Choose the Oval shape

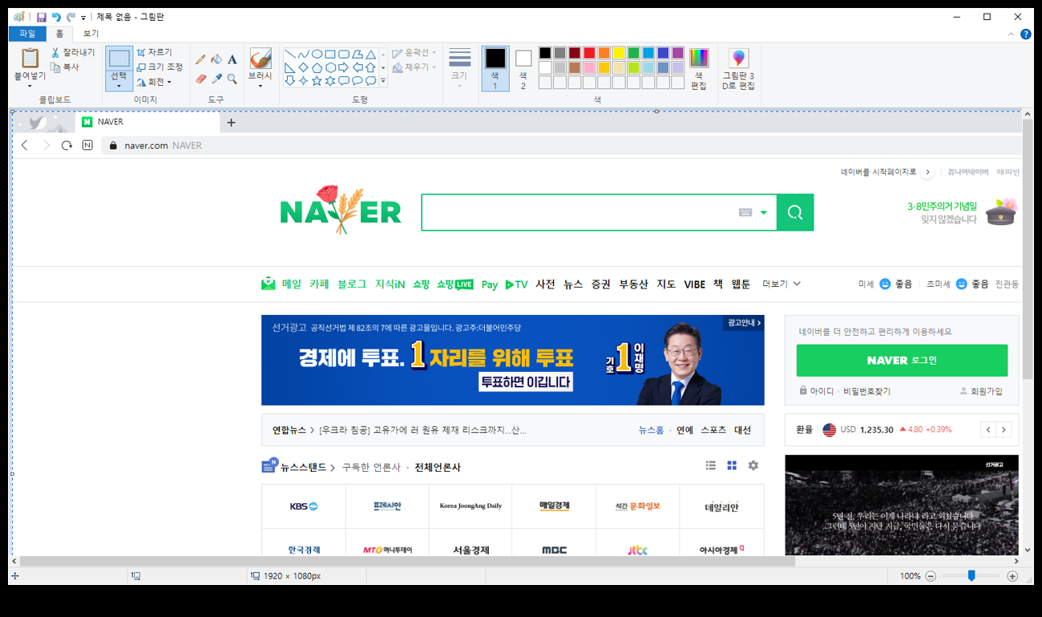317,54
